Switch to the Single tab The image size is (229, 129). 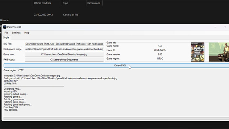6,37
